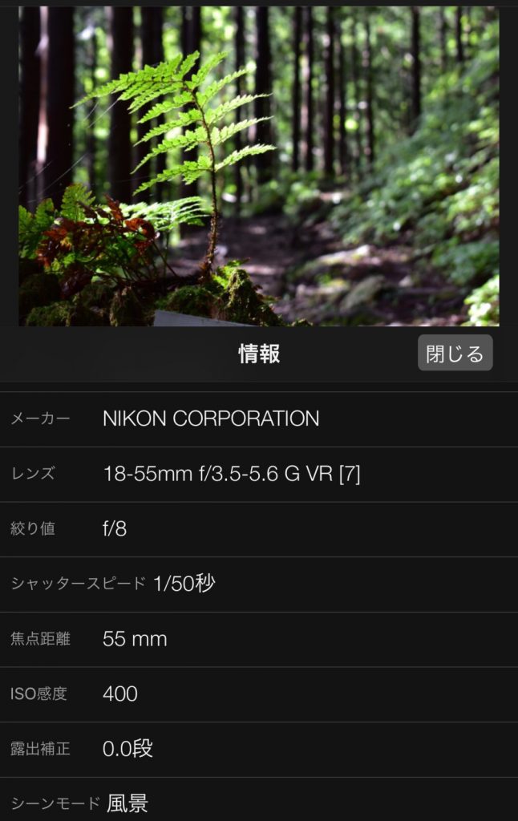Image resolution: width=518 pixels, height=821 pixels.
Task: Tap the NIKON CORPORATION maker value
Action: 211,419
